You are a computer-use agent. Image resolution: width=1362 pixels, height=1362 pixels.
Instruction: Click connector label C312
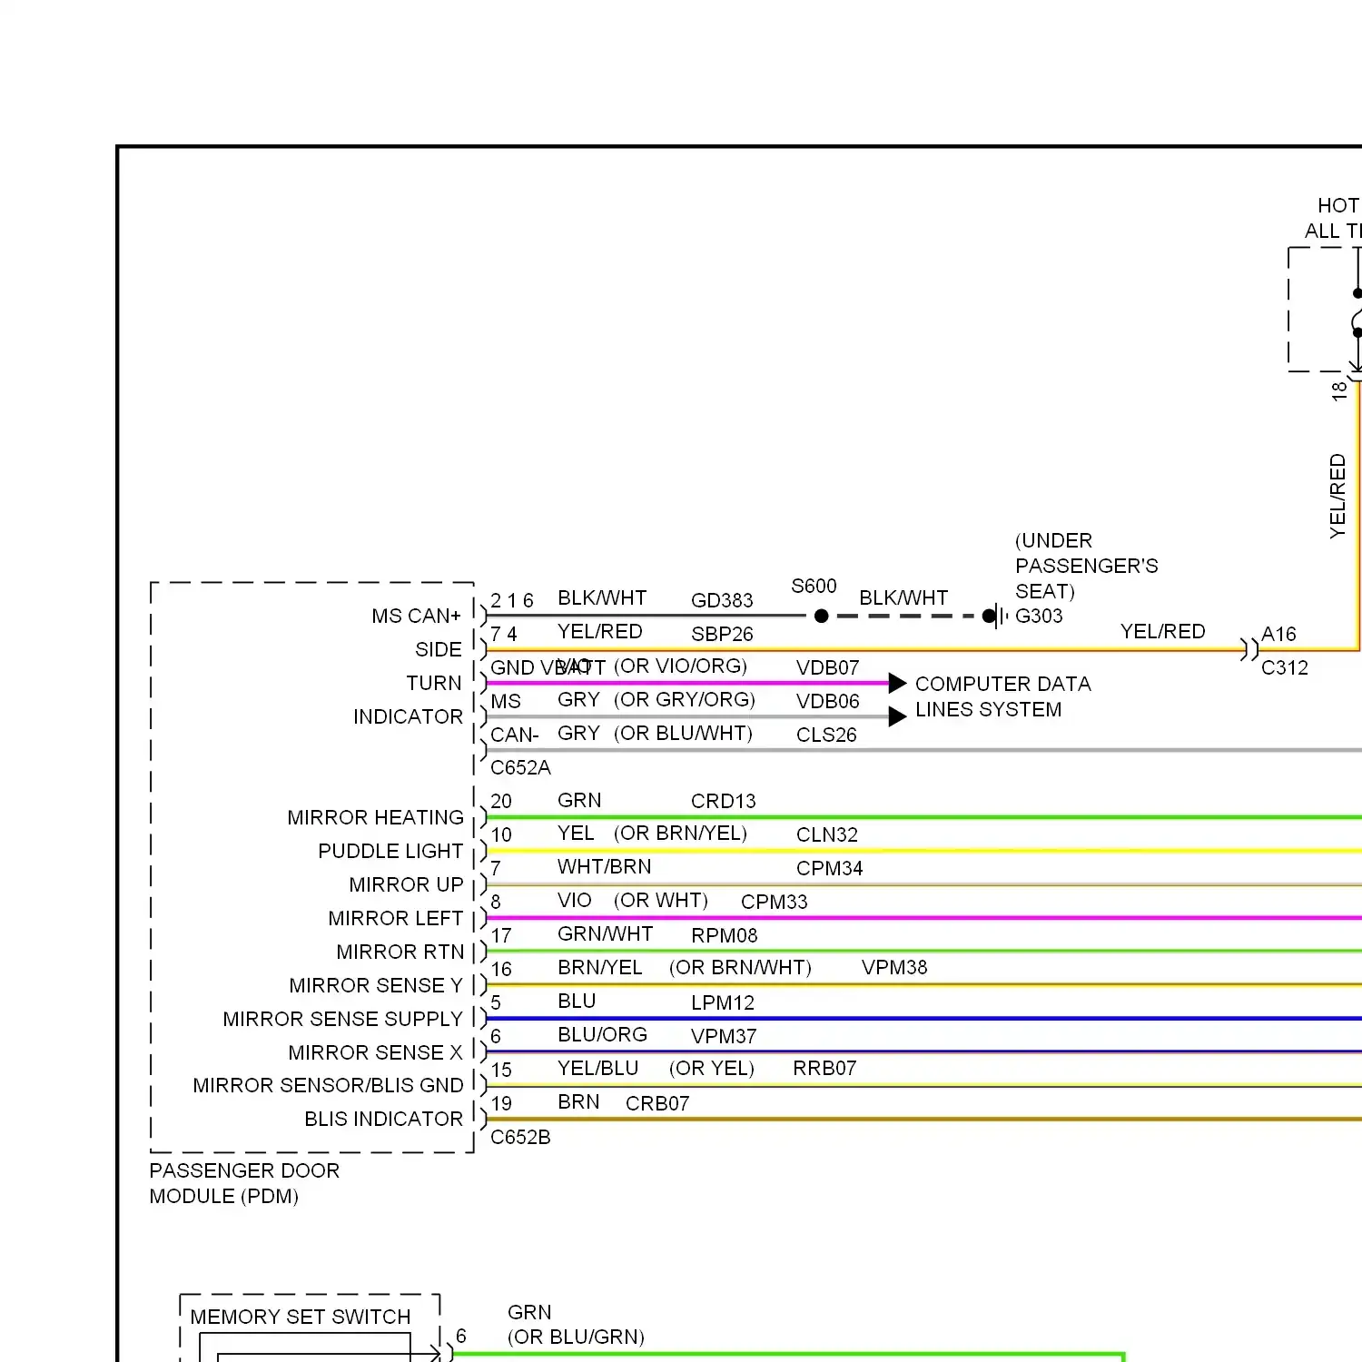tap(1285, 667)
